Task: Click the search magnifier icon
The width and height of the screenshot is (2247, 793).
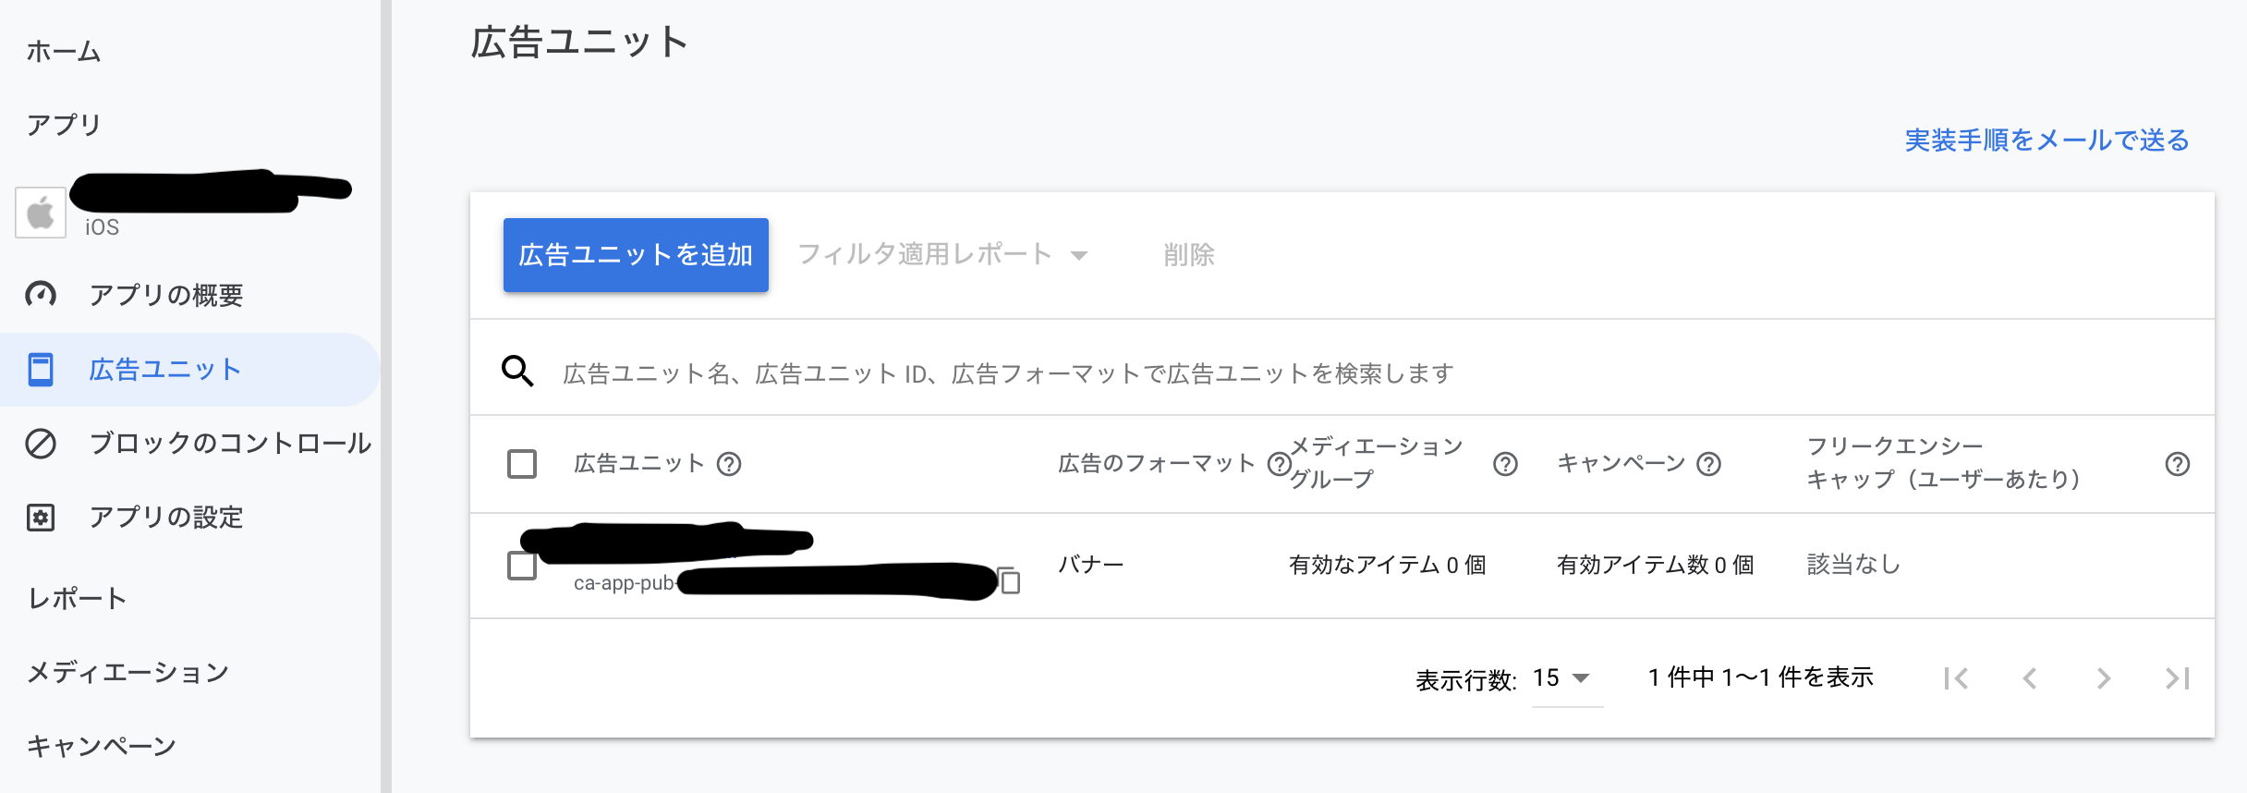Action: click(517, 372)
